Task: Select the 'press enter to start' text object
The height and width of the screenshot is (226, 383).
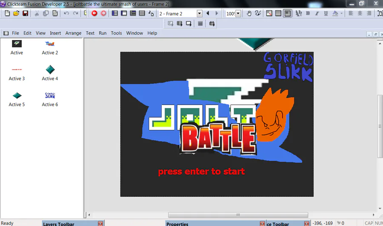Action: coord(201,172)
